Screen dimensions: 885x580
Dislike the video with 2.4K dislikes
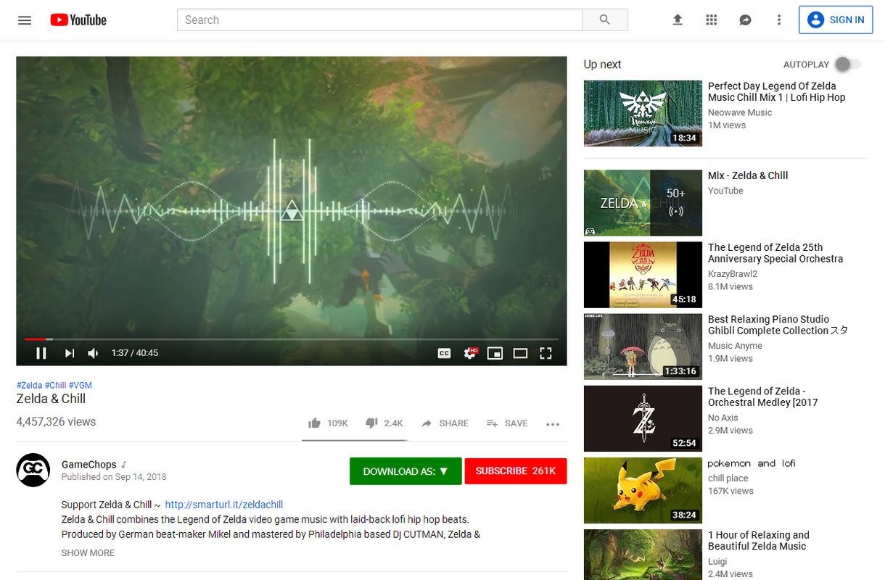(384, 423)
